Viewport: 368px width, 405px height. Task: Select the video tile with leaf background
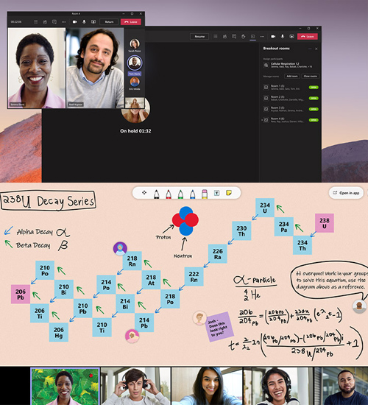pyautogui.click(x=65, y=386)
